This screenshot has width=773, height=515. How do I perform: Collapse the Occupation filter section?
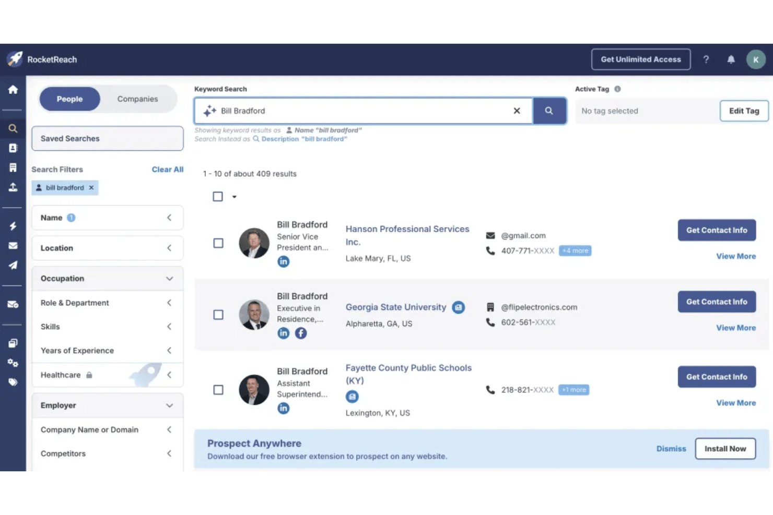coord(108,279)
